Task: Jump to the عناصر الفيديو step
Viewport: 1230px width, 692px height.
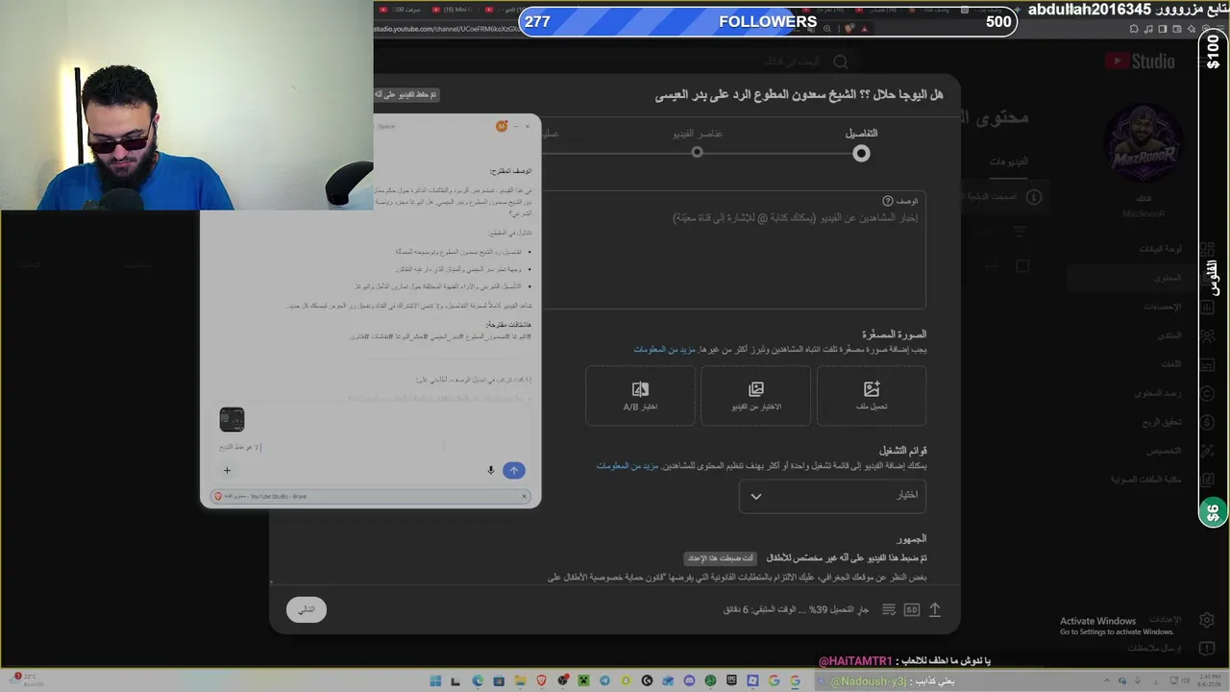Action: point(698,143)
